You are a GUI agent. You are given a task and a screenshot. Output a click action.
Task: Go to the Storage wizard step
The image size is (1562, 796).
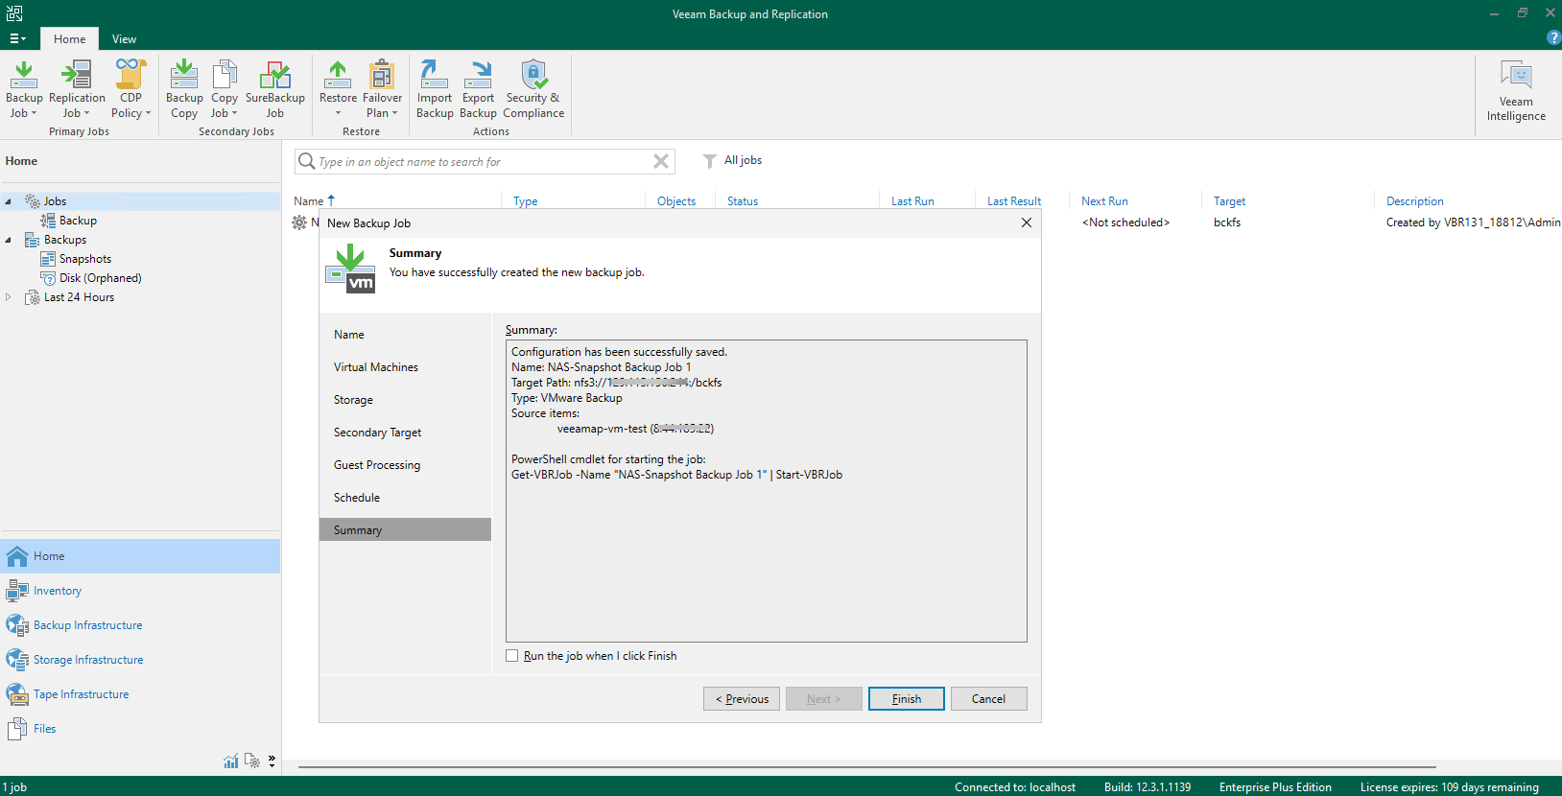point(405,400)
